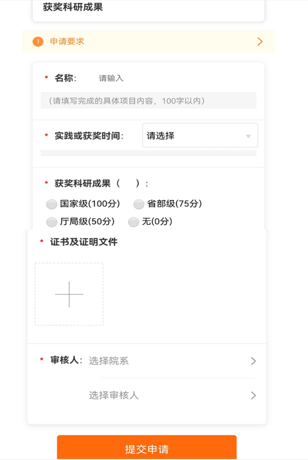Click the orange exclamation warning icon
308x460 pixels.
tap(38, 42)
